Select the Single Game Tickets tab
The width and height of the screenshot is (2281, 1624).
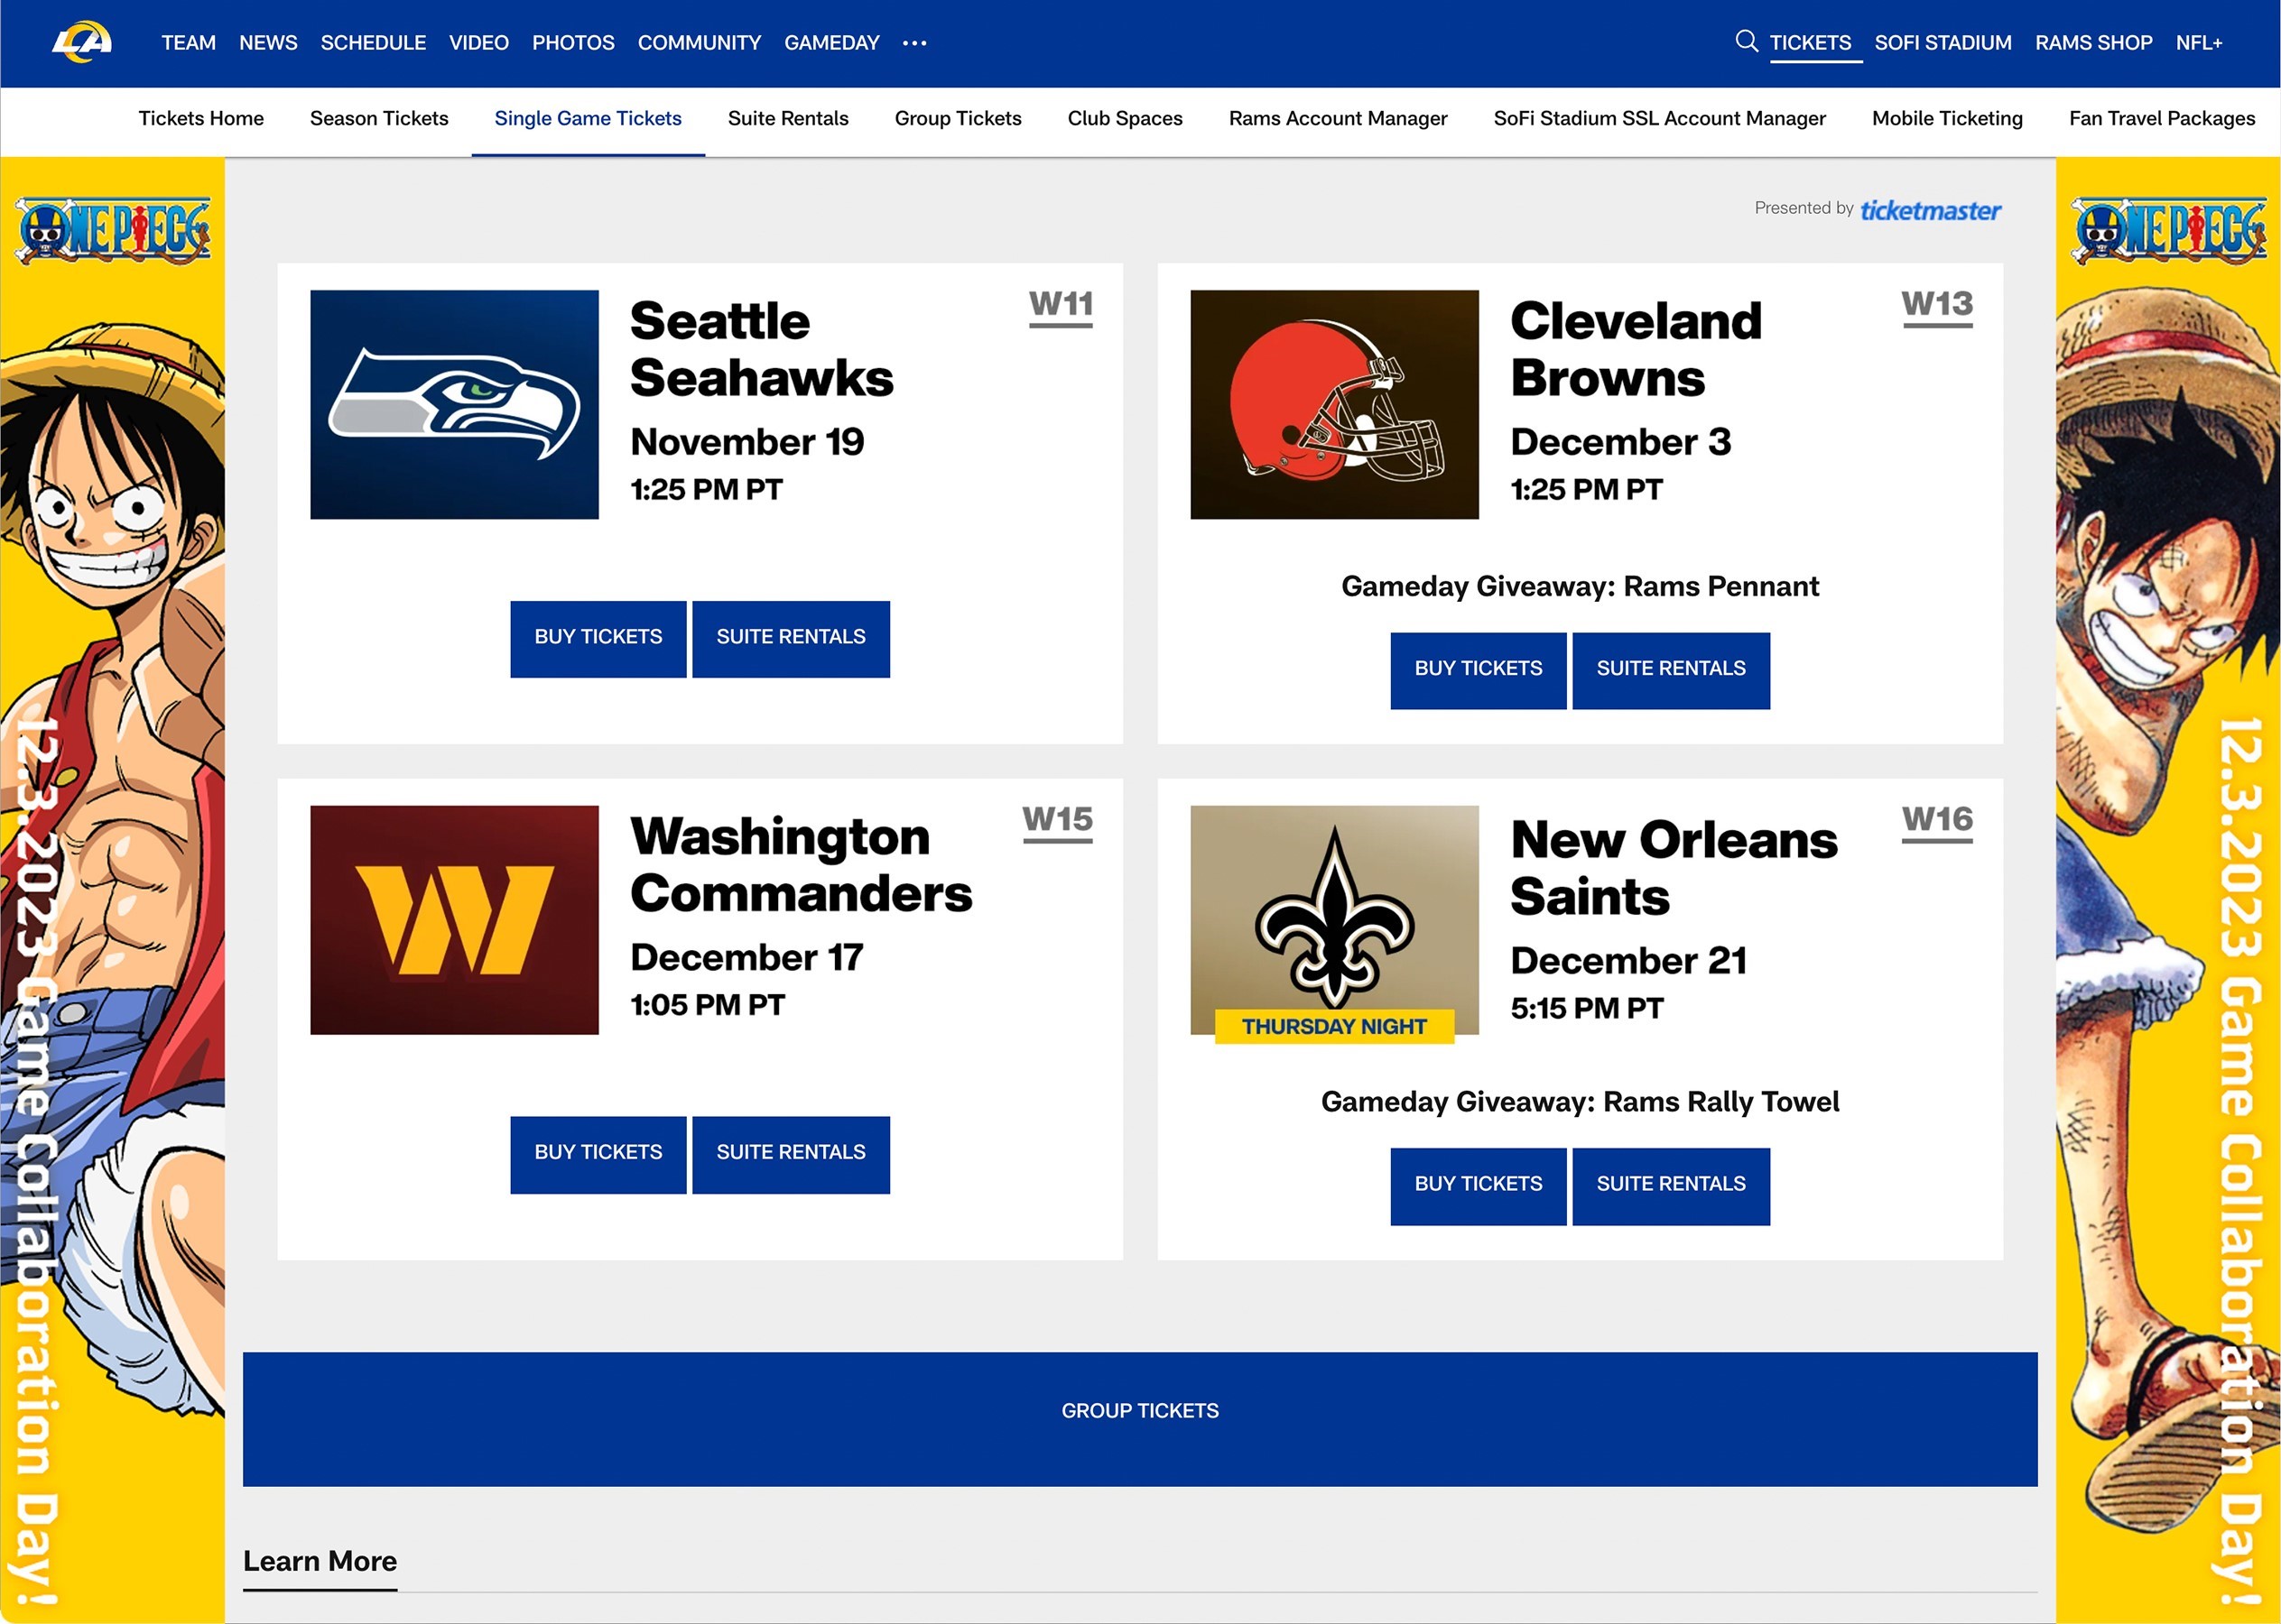(x=586, y=118)
